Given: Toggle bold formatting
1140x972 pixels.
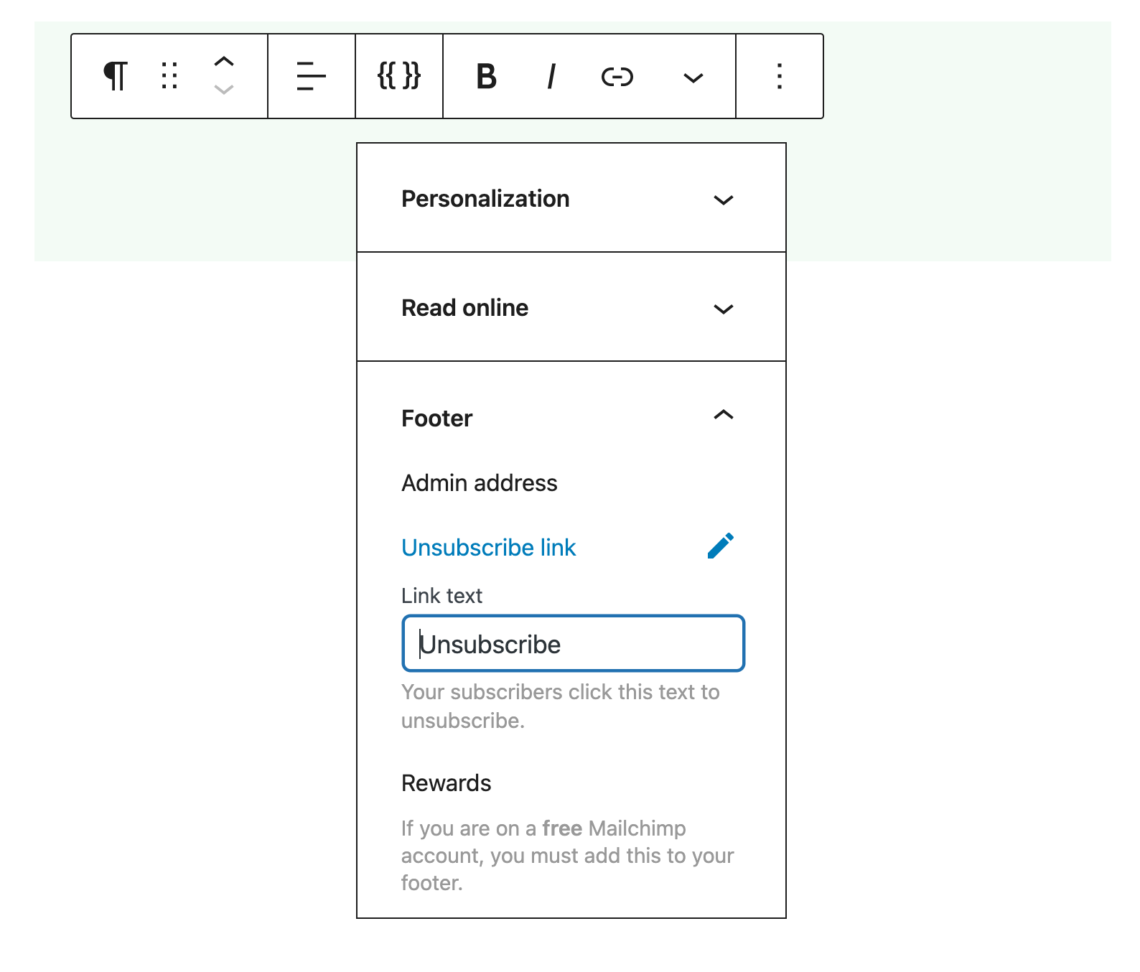Looking at the screenshot, I should [x=487, y=76].
